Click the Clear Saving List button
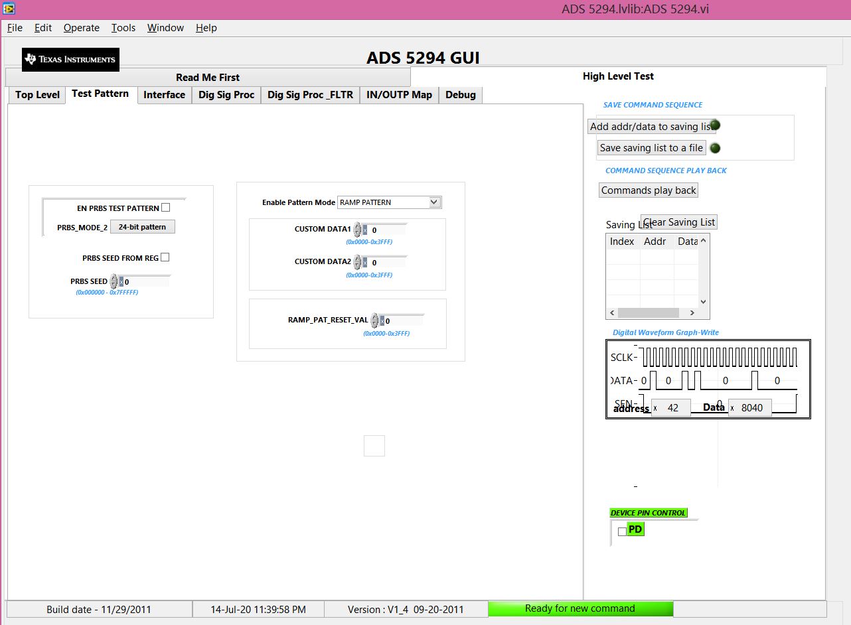Screen dimensions: 851x625 [679, 222]
